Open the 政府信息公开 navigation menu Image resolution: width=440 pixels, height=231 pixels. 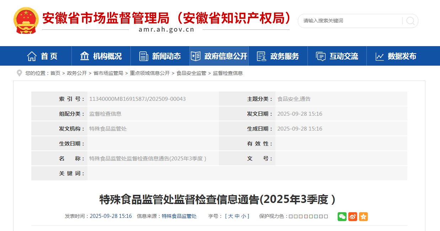[x=219, y=56]
